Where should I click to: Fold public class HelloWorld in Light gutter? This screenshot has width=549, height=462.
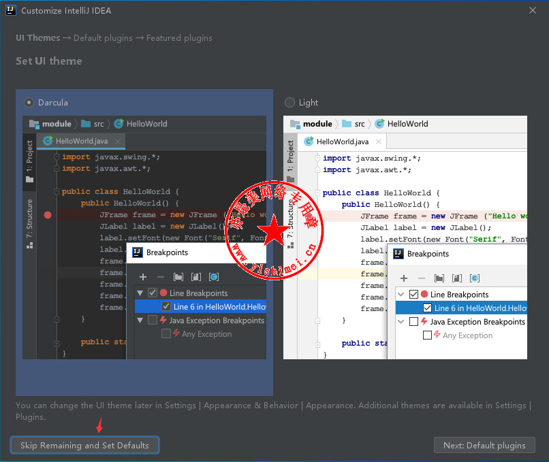pyautogui.click(x=317, y=193)
